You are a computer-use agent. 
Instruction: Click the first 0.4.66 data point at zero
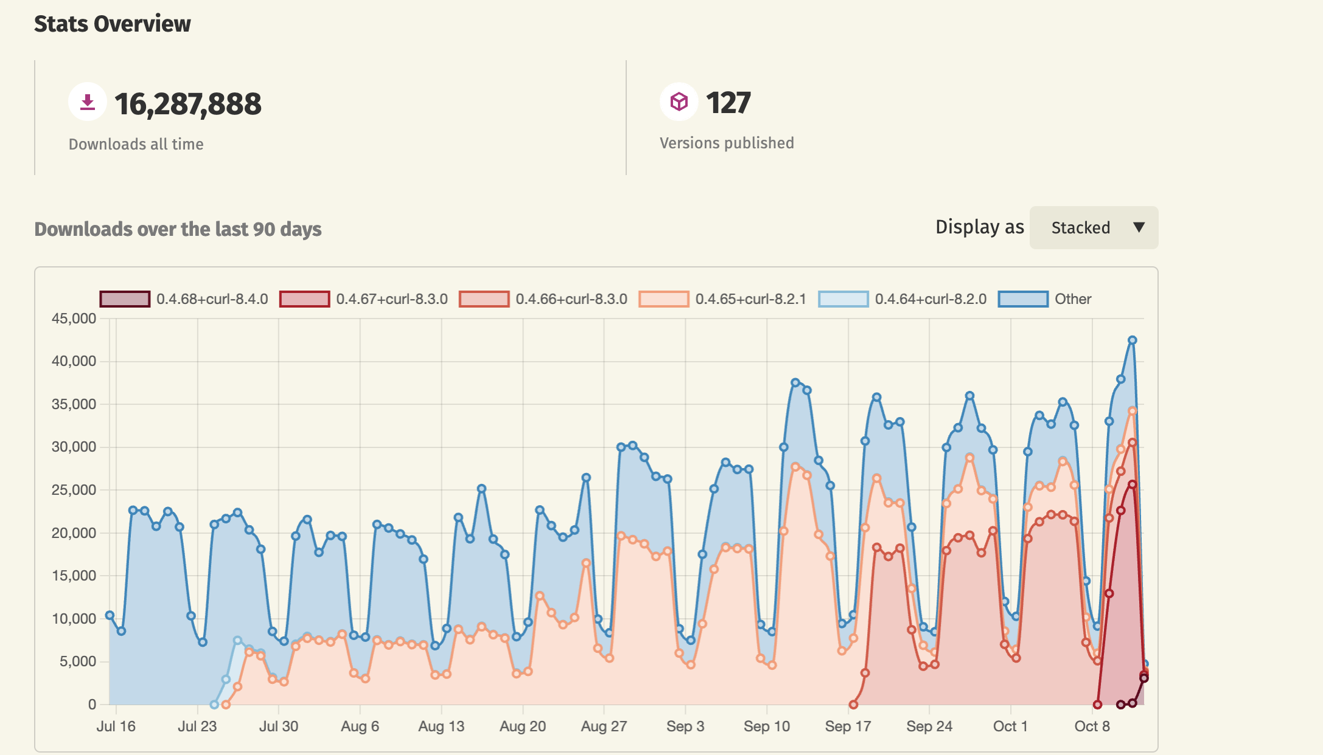tap(853, 705)
